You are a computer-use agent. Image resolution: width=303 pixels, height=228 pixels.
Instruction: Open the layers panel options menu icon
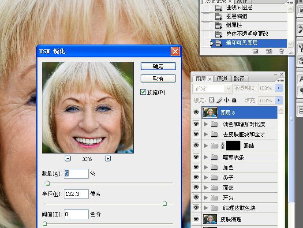[281, 80]
